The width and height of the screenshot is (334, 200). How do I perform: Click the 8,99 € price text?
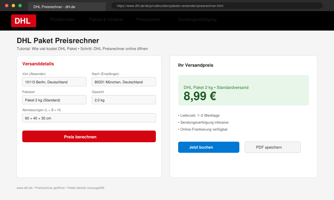coord(200,96)
